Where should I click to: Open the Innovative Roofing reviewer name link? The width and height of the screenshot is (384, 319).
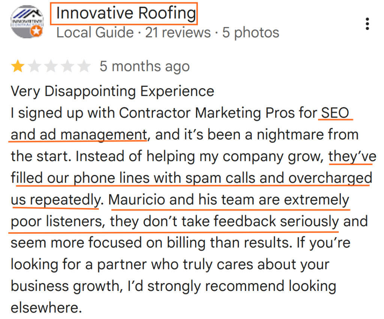[126, 13]
